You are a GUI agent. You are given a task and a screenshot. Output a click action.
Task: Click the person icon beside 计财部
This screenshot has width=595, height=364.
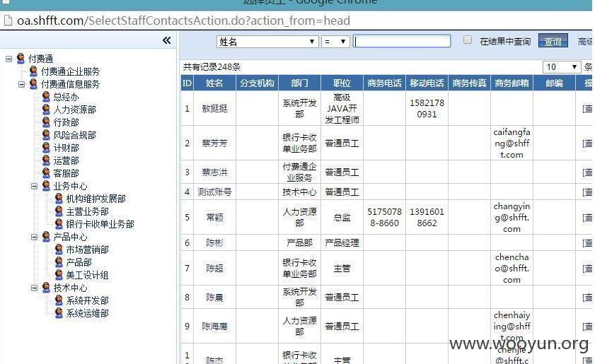pyautogui.click(x=46, y=148)
